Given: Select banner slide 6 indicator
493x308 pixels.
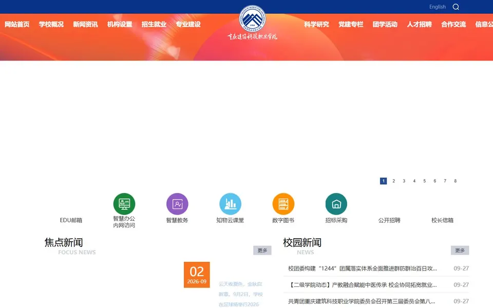Looking at the screenshot, I should tap(435, 181).
